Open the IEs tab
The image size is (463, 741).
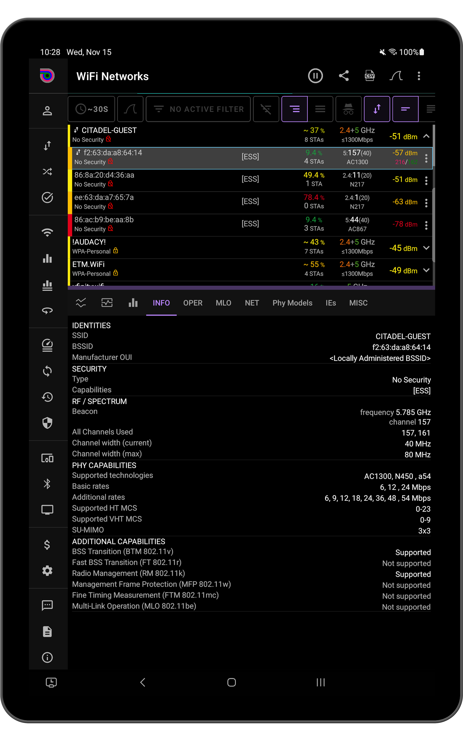[331, 303]
